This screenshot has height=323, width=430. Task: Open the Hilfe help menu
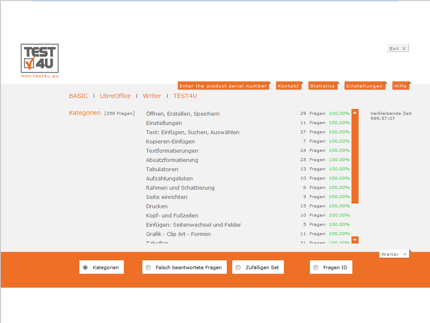[400, 86]
